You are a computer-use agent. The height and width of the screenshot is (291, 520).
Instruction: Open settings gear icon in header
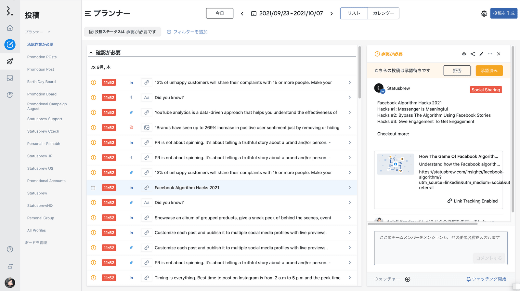pyautogui.click(x=484, y=13)
